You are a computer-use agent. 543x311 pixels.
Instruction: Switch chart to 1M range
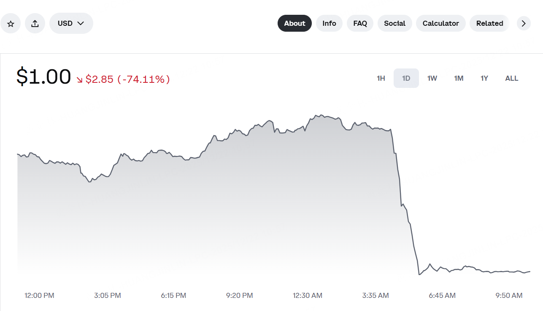[x=459, y=78]
